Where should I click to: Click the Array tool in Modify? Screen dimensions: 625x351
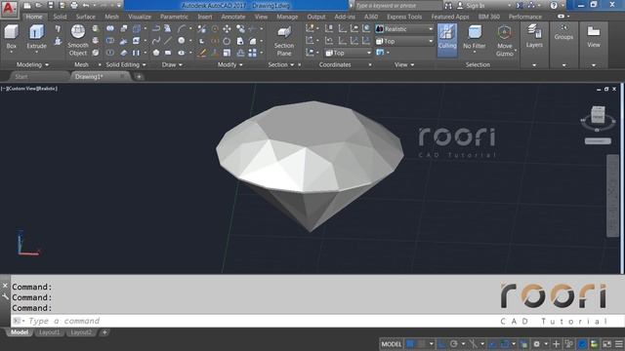coord(252,53)
